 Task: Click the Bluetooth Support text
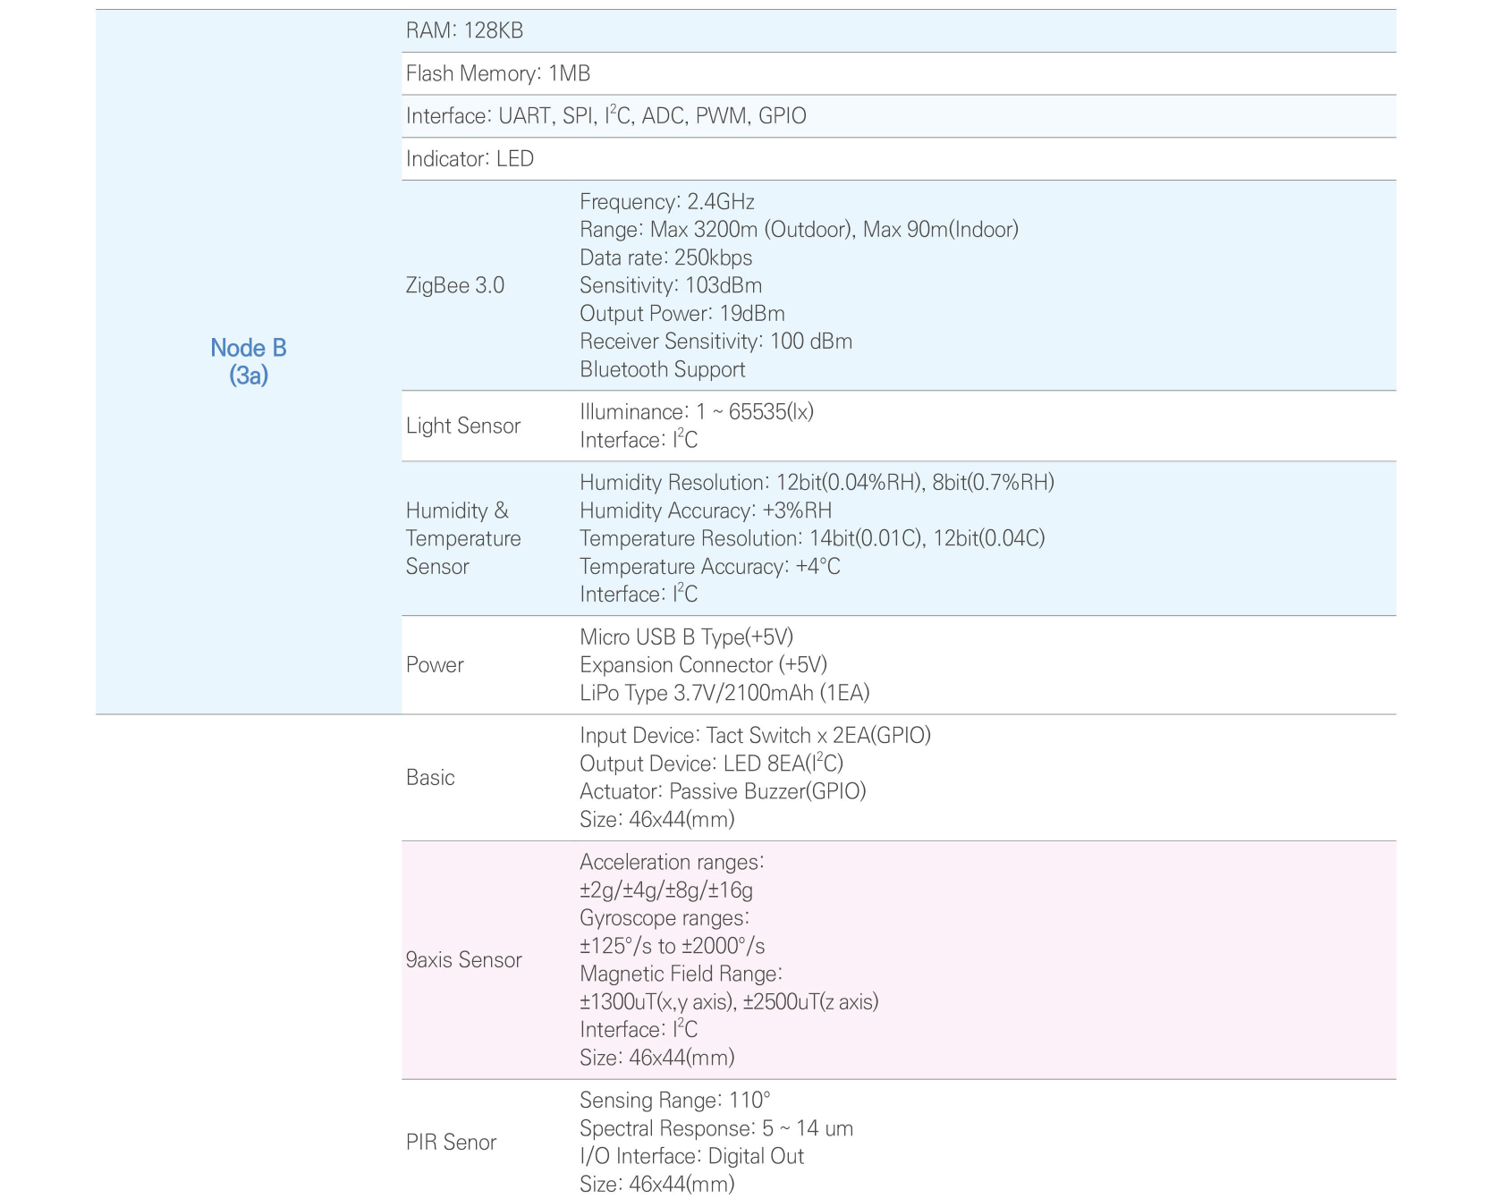pyautogui.click(x=662, y=369)
